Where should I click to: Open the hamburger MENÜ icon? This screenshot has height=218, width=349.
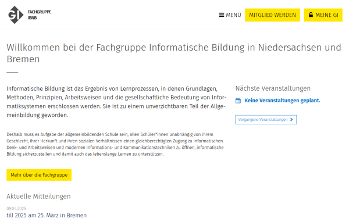[x=221, y=15]
